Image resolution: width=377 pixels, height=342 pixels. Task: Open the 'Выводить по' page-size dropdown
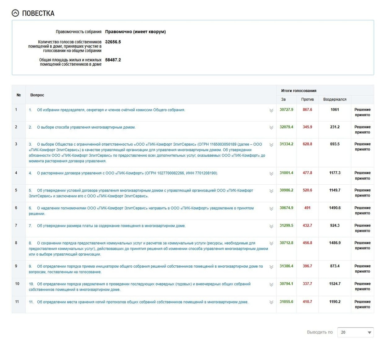coord(356,332)
